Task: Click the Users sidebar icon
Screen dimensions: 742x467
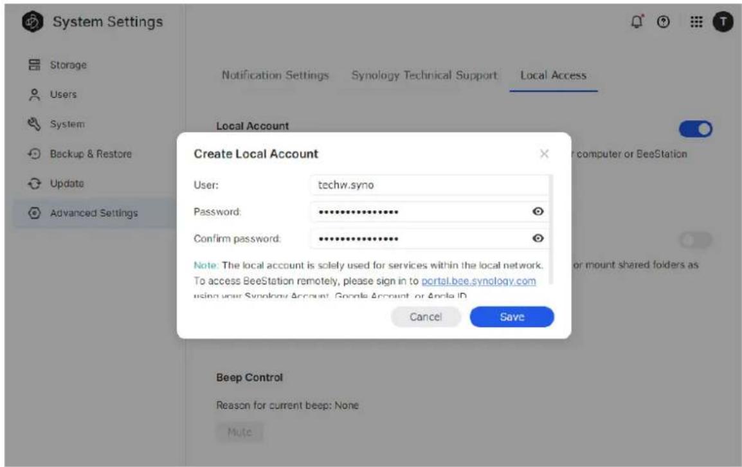Action: [x=35, y=95]
